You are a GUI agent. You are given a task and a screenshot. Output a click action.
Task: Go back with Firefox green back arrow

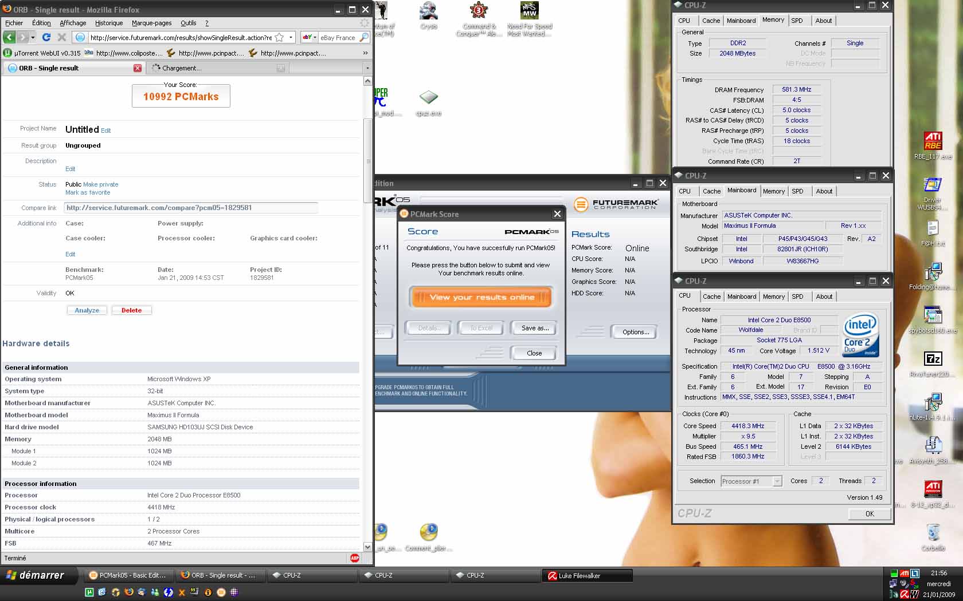tap(9, 37)
